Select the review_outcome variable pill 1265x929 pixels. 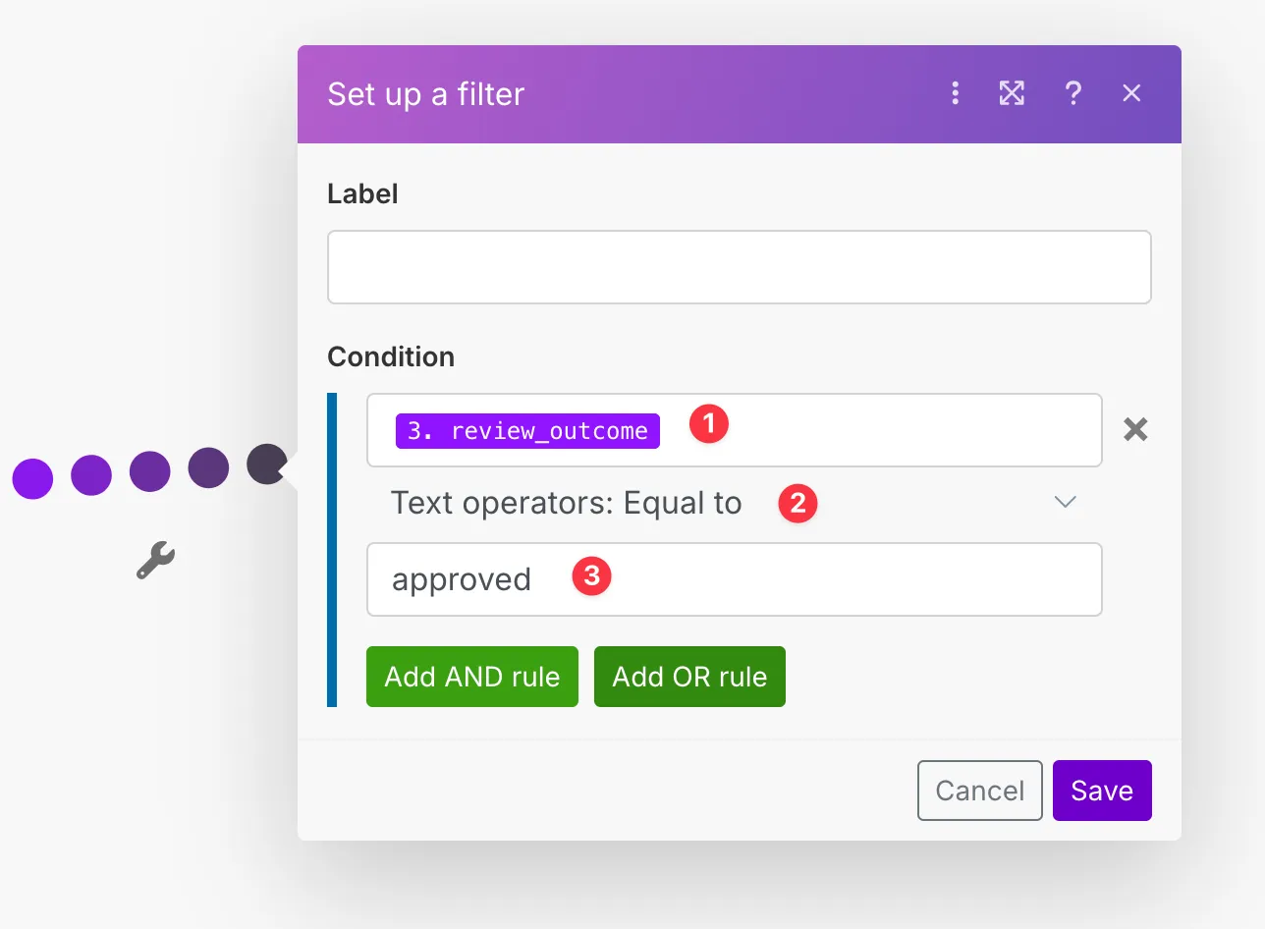pyautogui.click(x=527, y=431)
